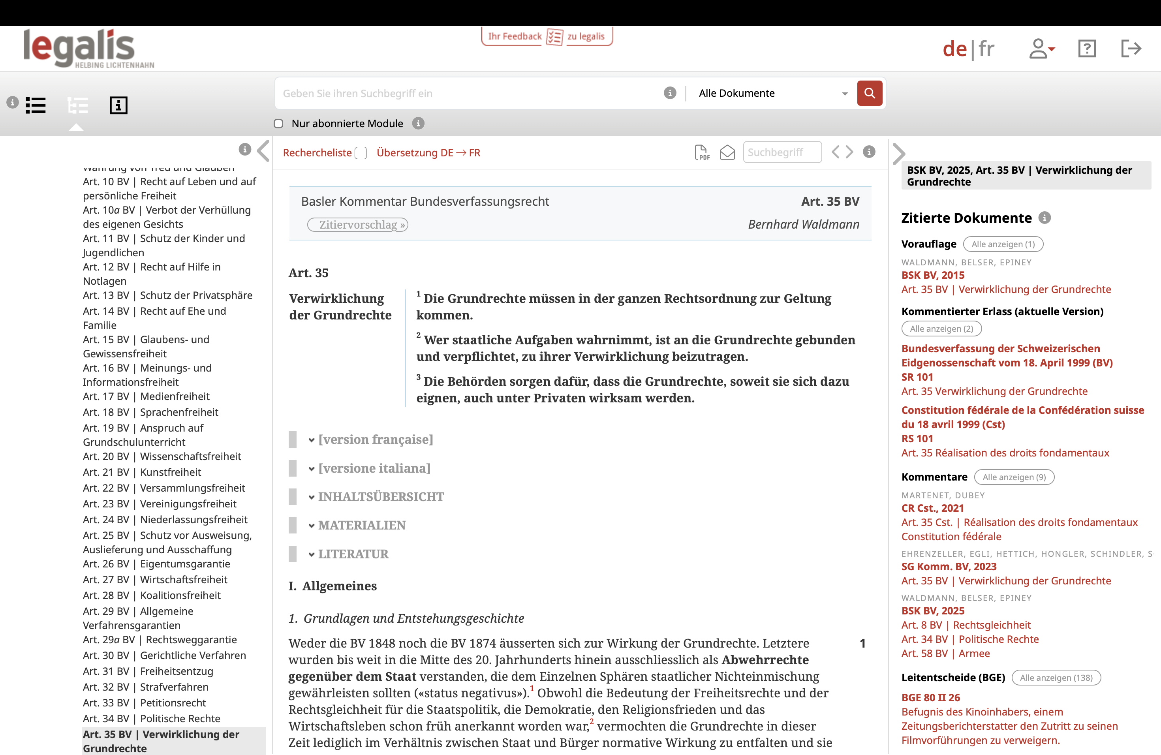1161x755 pixels.
Task: Click the envelope icon to email document
Action: [727, 153]
